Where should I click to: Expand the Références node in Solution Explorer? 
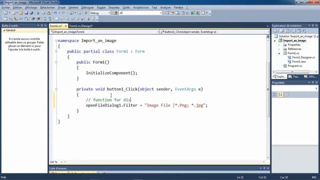[279, 49]
